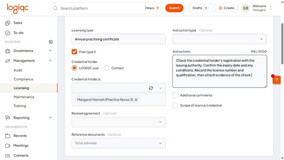This screenshot has width=284, height=160.
Task: Select the LOGIQC user radio option
Action: point(74,68)
